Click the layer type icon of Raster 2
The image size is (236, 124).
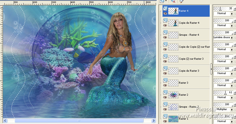click(x=165, y=92)
